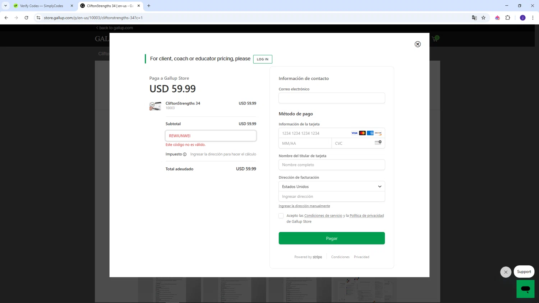This screenshot has height=303, width=539.
Task: Open the Extensions puzzle icon
Action: coord(508,18)
